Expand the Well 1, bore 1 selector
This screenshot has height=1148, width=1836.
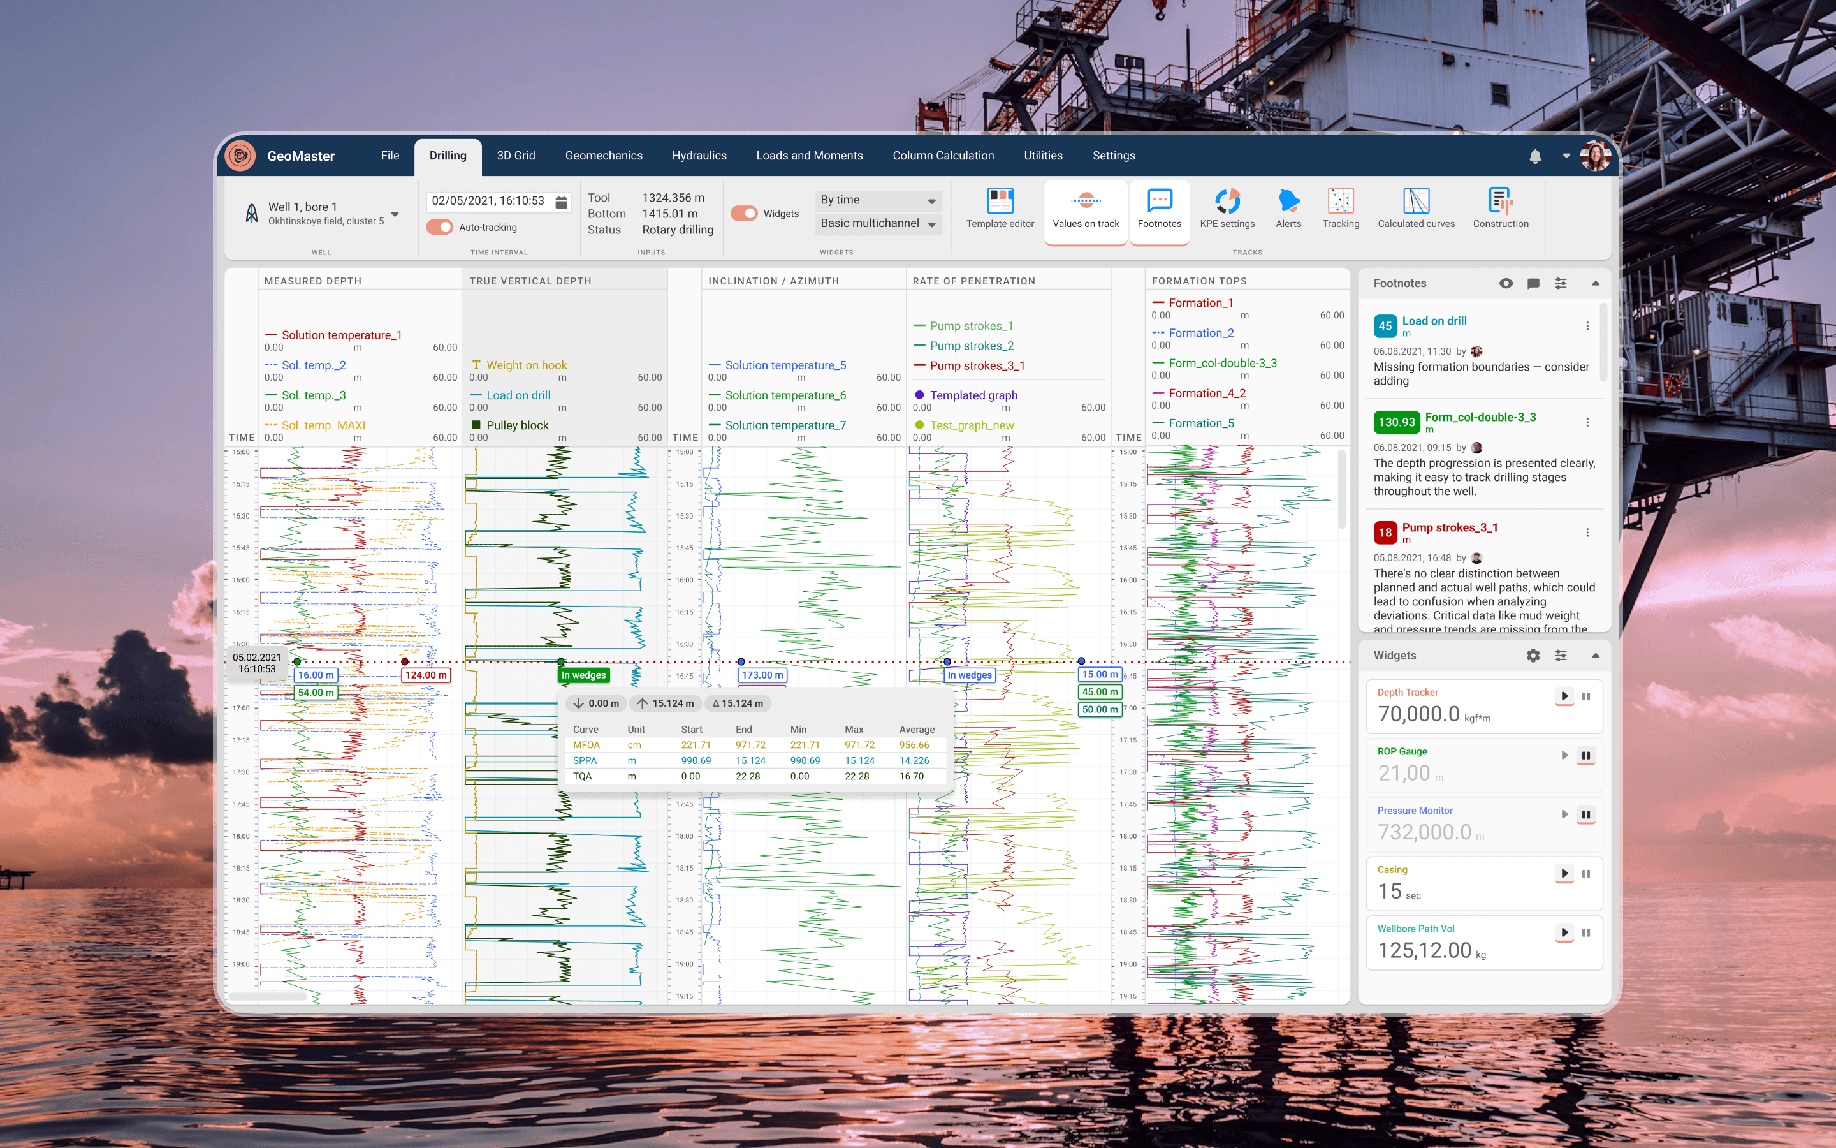pyautogui.click(x=395, y=214)
